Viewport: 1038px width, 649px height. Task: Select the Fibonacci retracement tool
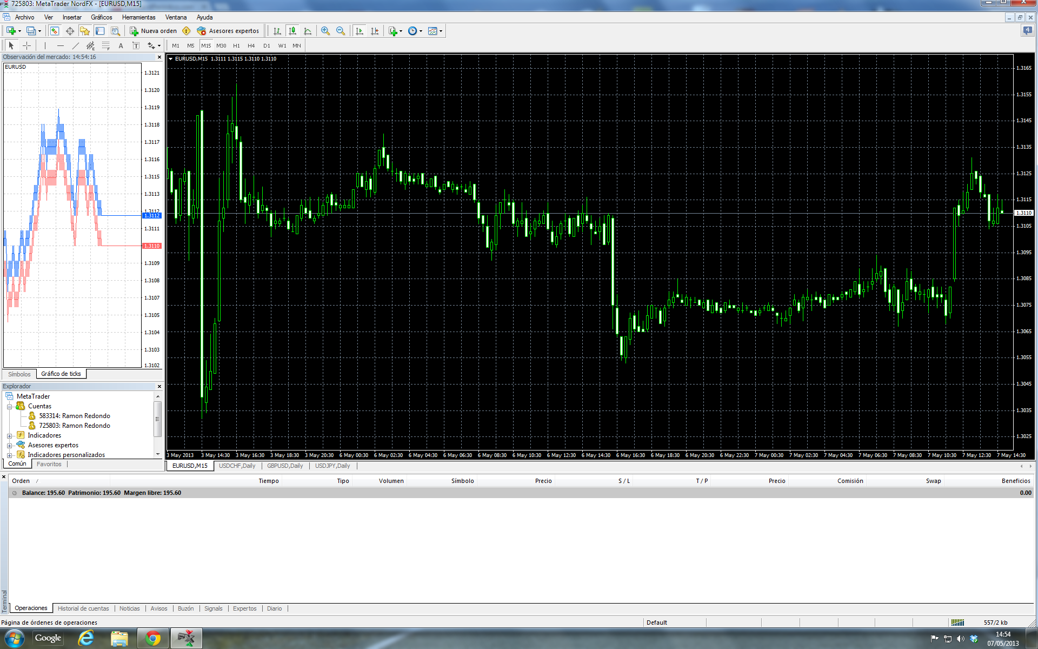pyautogui.click(x=105, y=45)
